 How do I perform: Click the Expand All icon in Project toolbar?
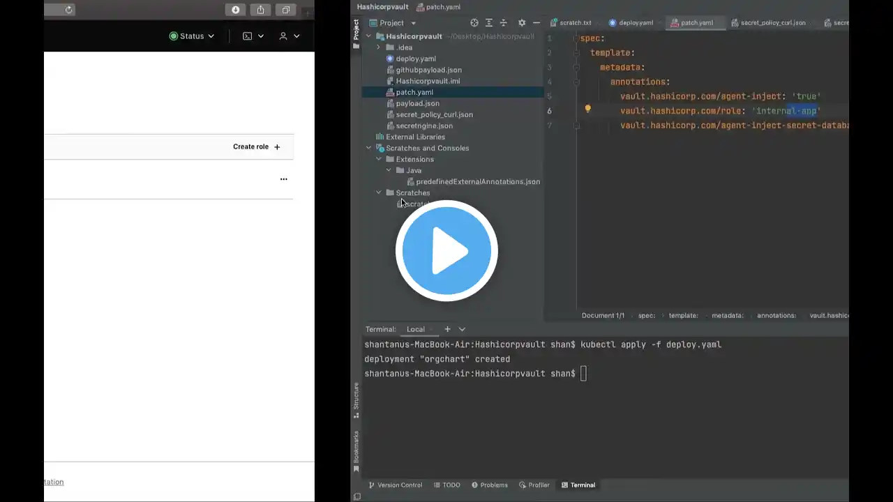(489, 23)
